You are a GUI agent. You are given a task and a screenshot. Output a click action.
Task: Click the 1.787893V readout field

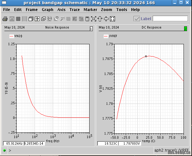click(x=130, y=143)
